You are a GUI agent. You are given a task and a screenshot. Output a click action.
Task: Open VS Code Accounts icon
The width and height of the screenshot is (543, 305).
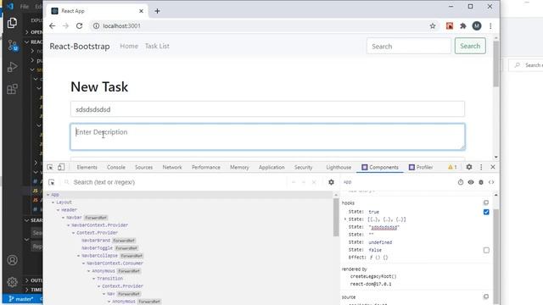tap(12, 260)
